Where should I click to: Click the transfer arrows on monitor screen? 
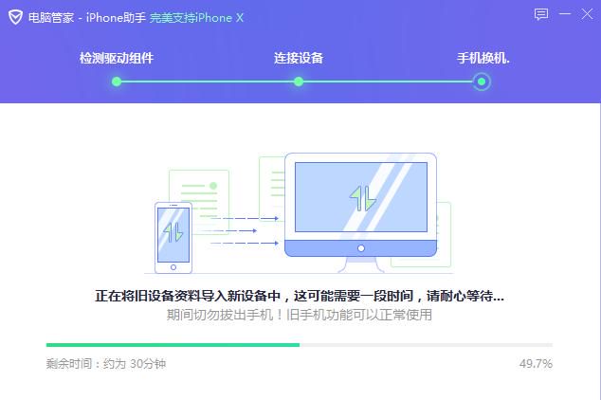[x=363, y=198]
